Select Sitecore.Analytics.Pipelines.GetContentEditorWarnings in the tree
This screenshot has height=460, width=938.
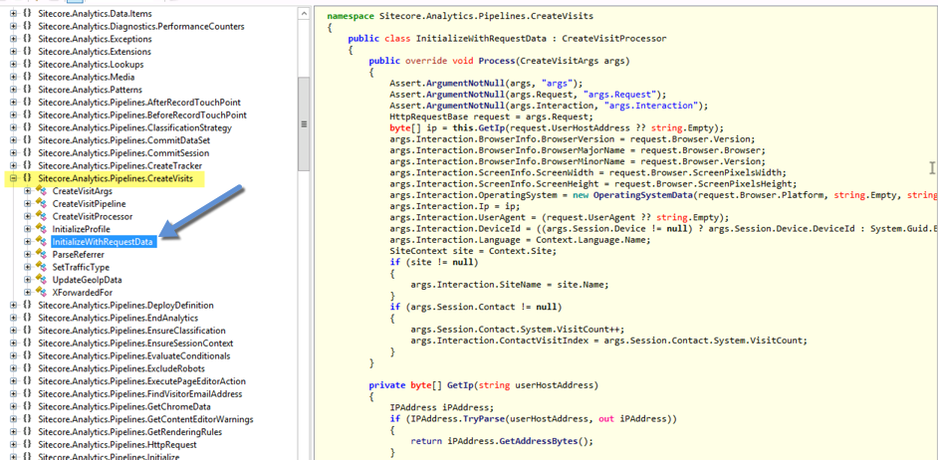[x=145, y=419]
